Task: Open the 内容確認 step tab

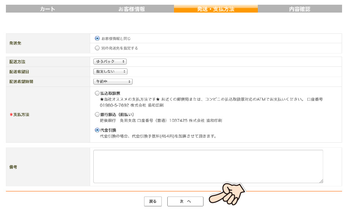Action: pos(300,9)
